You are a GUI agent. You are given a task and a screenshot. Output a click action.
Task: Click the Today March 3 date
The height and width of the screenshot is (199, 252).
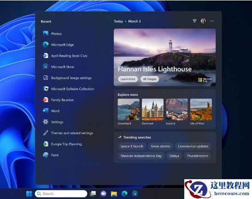(127, 21)
